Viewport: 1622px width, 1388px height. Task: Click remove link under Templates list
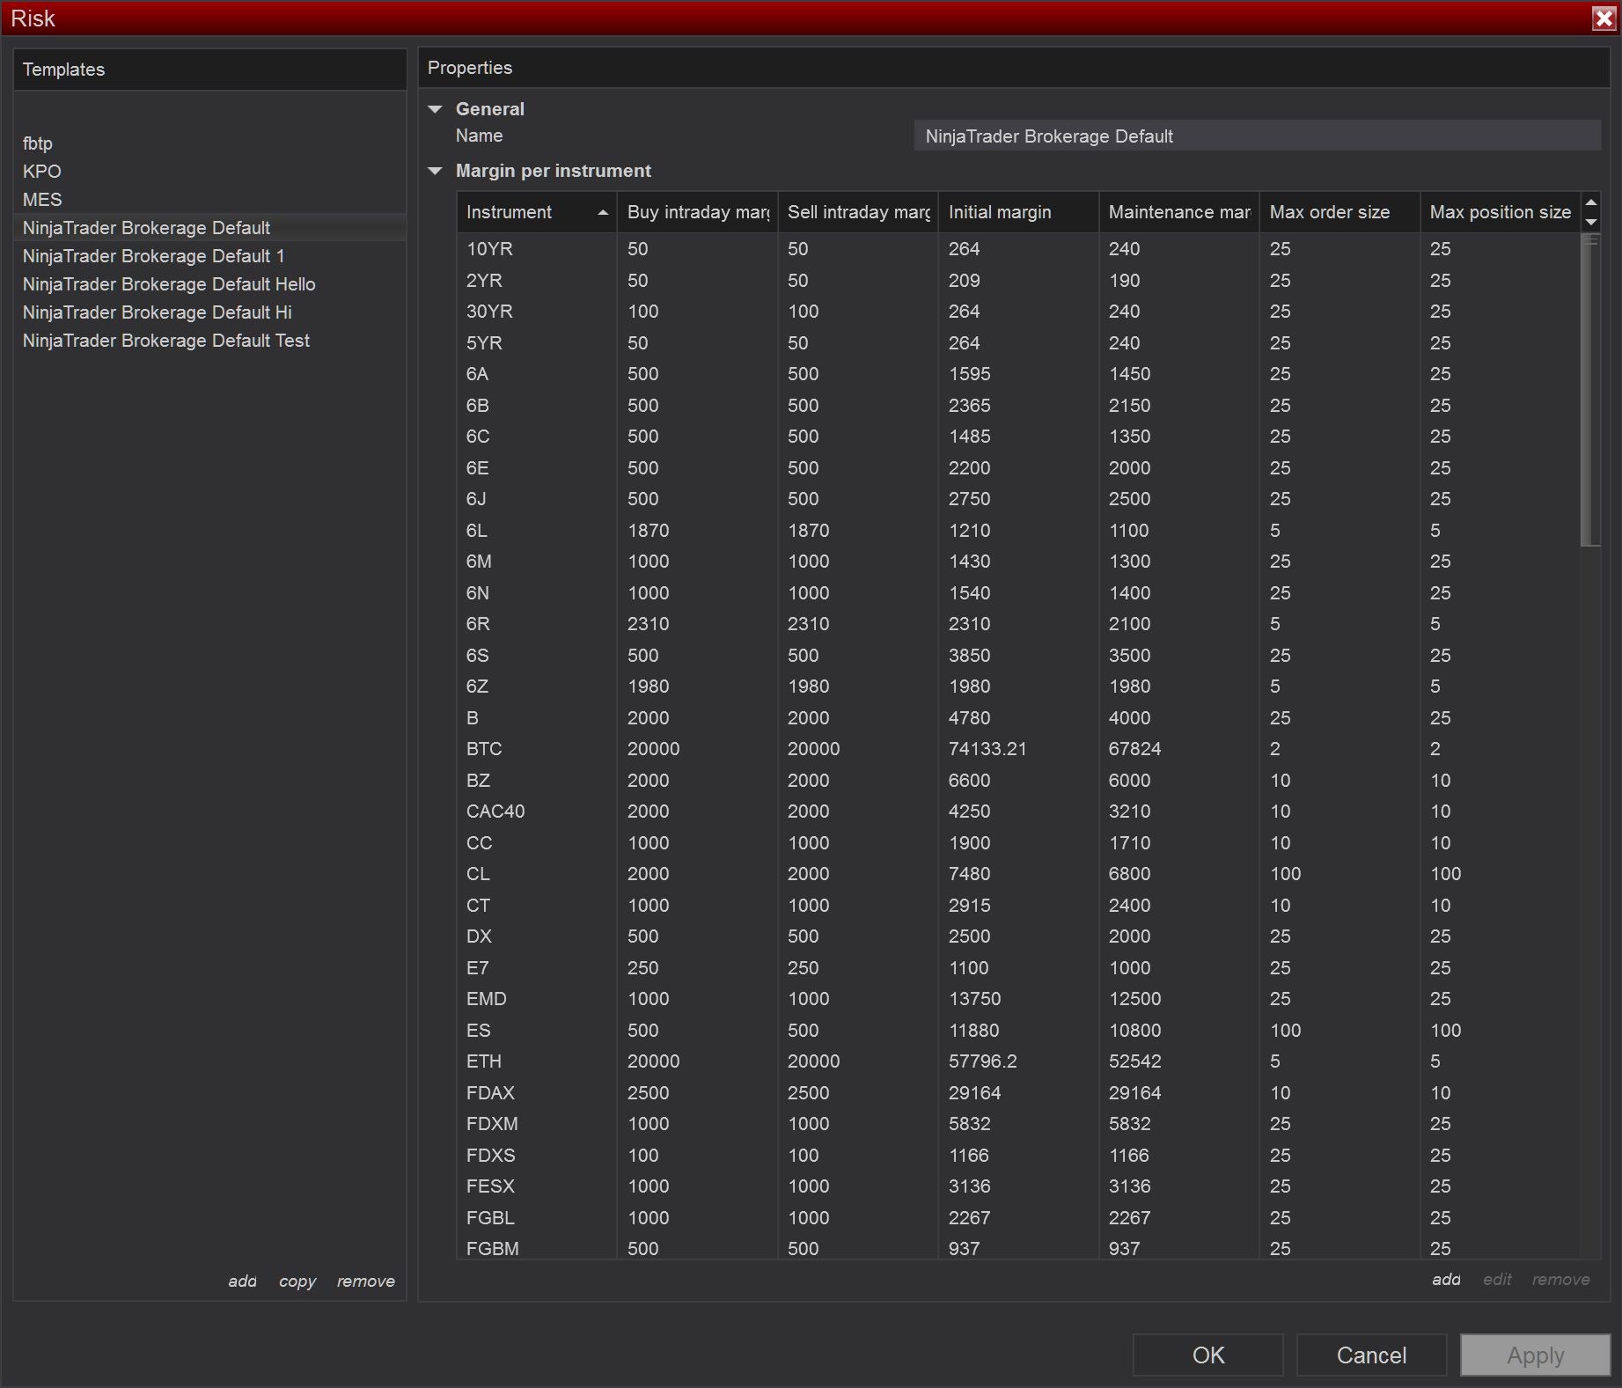tap(366, 1282)
